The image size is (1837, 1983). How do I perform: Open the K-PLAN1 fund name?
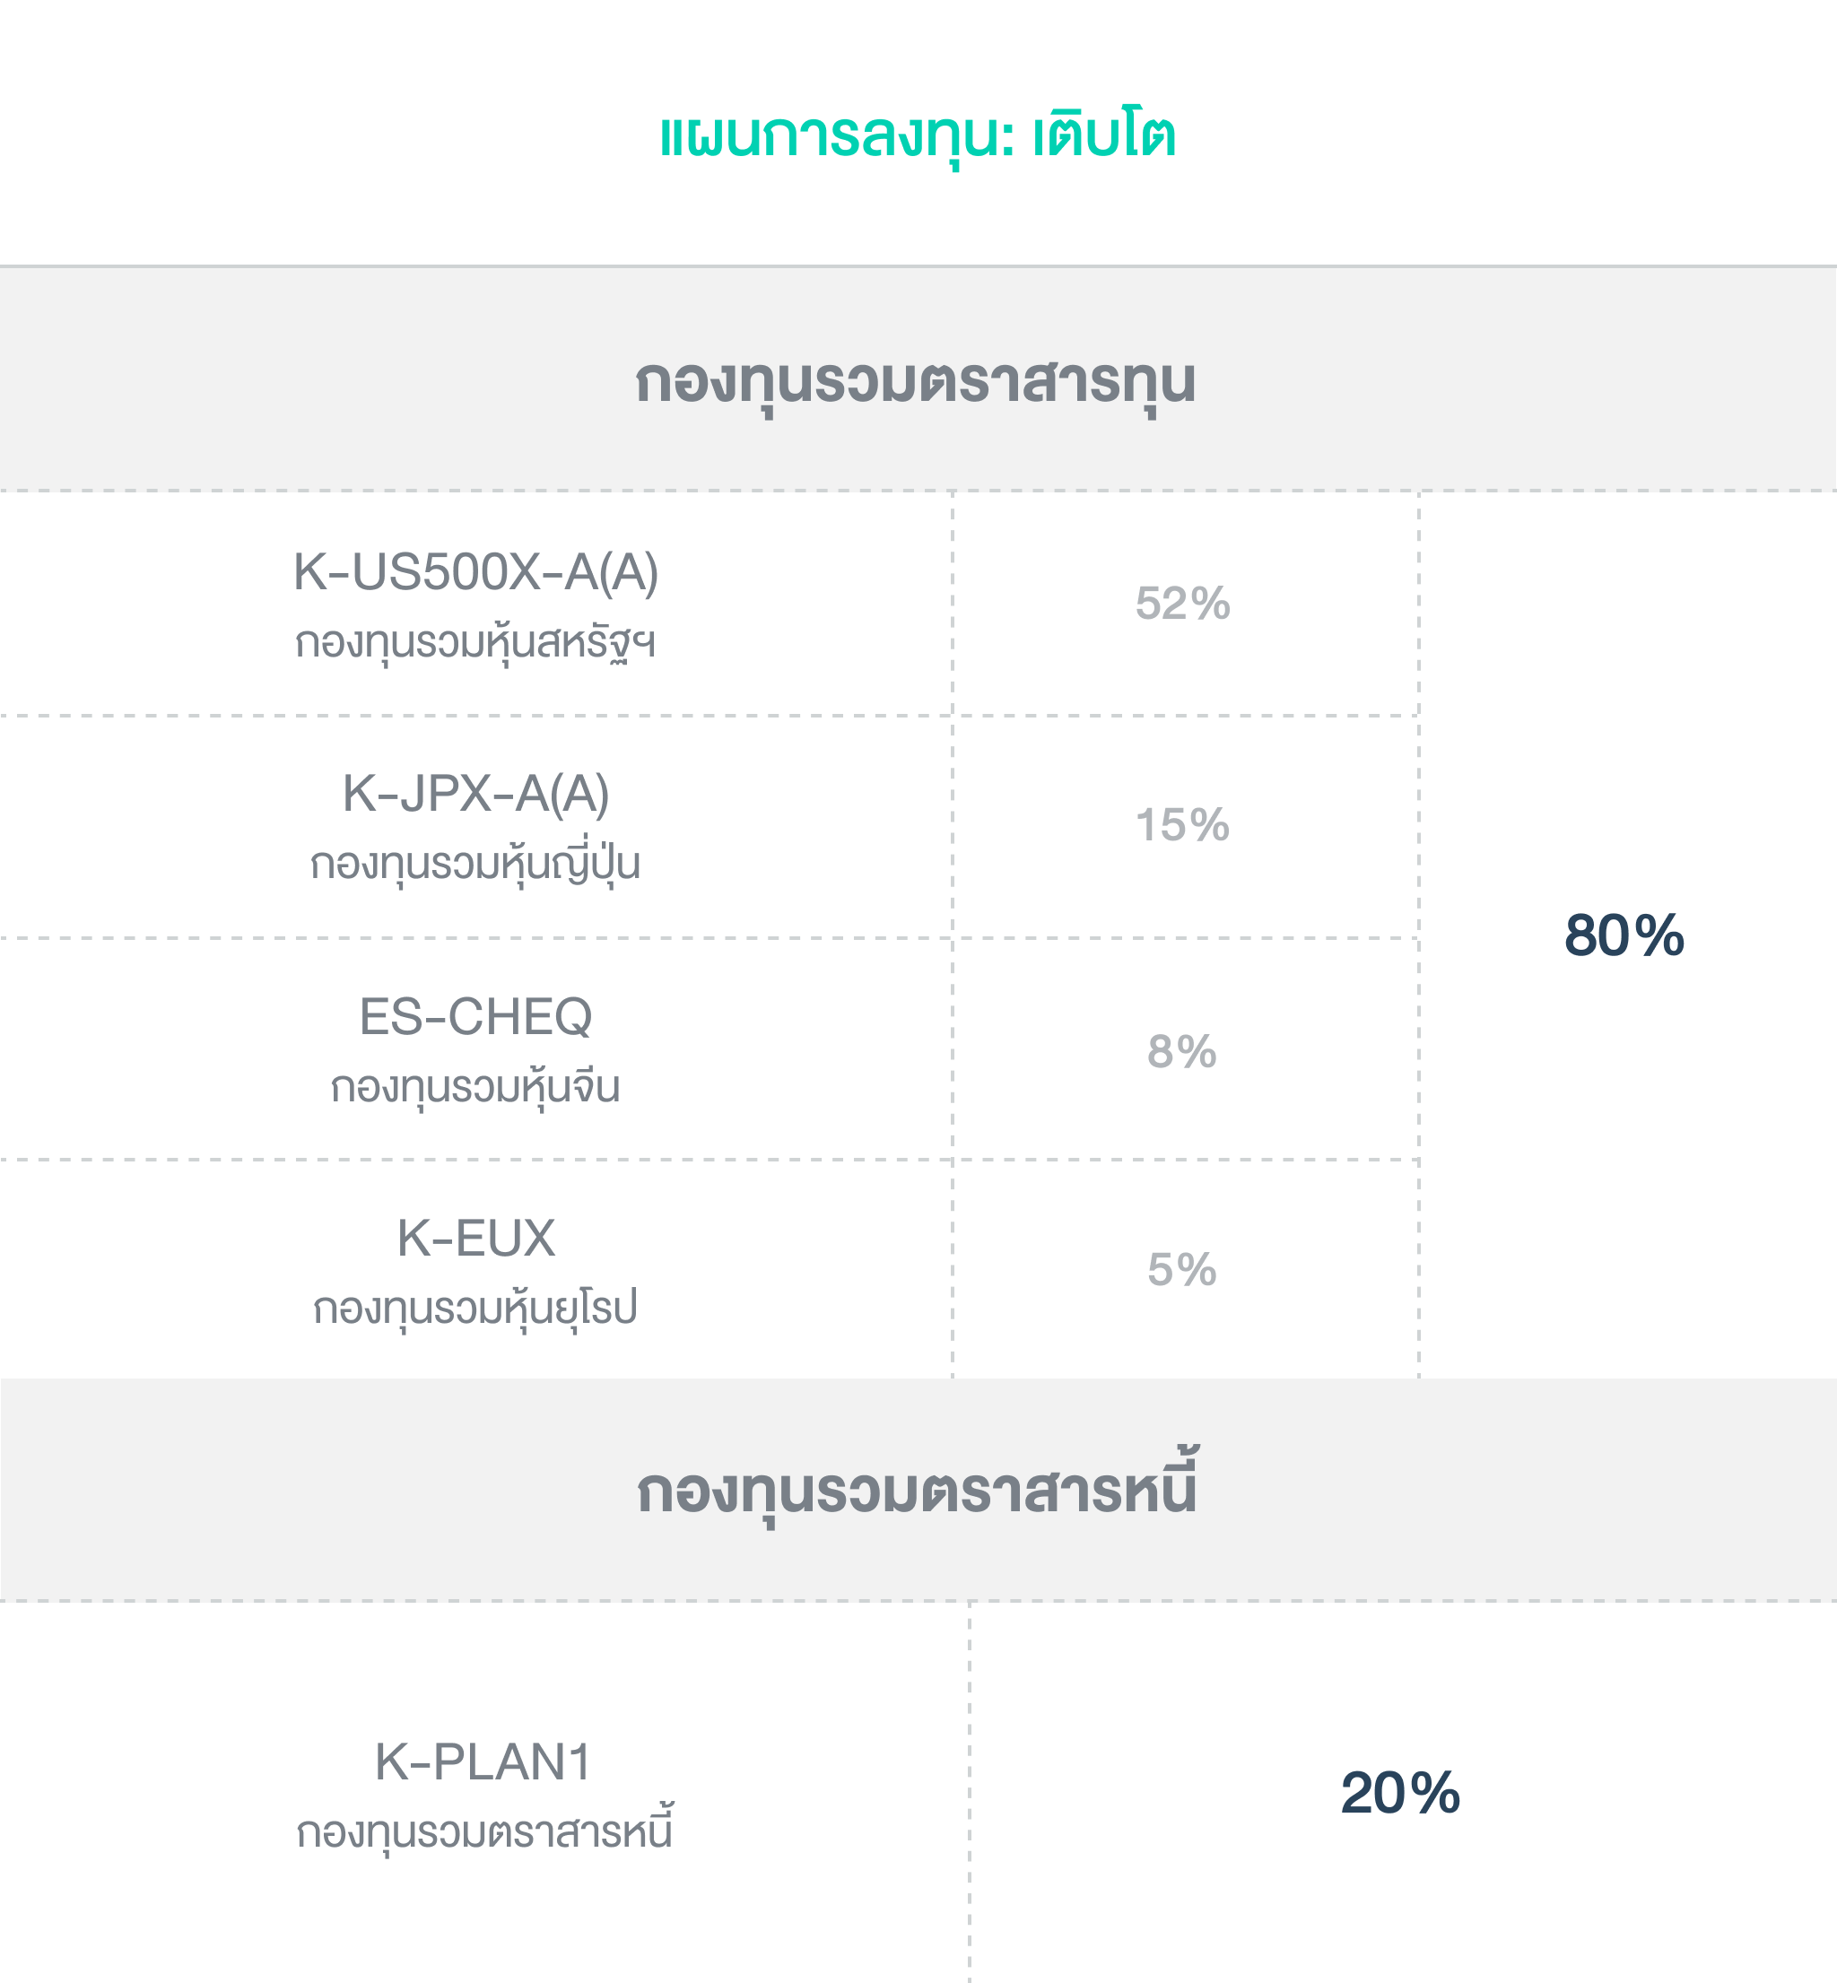[483, 1762]
